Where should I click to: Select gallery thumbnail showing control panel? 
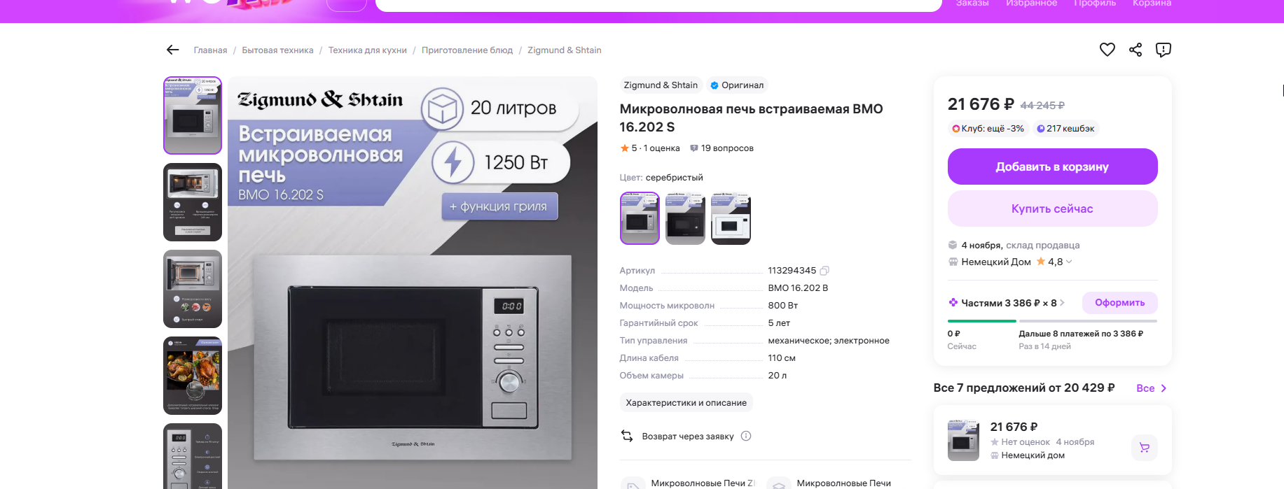coord(193,456)
